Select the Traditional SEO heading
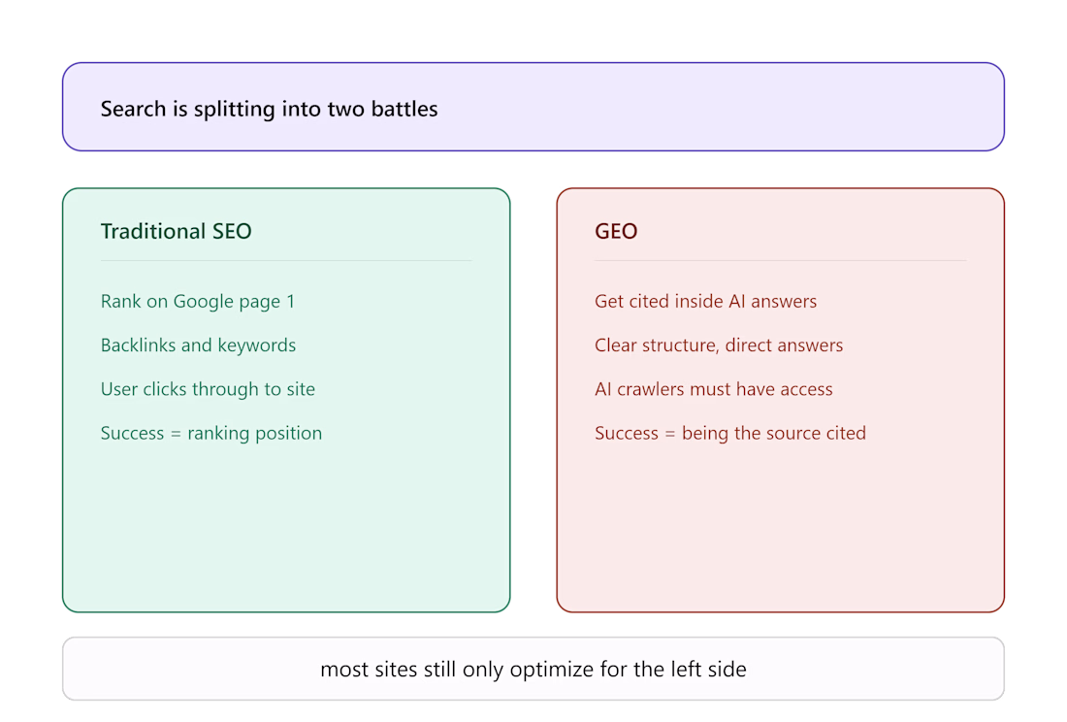Viewport: 1067px width, 722px height. point(177,231)
